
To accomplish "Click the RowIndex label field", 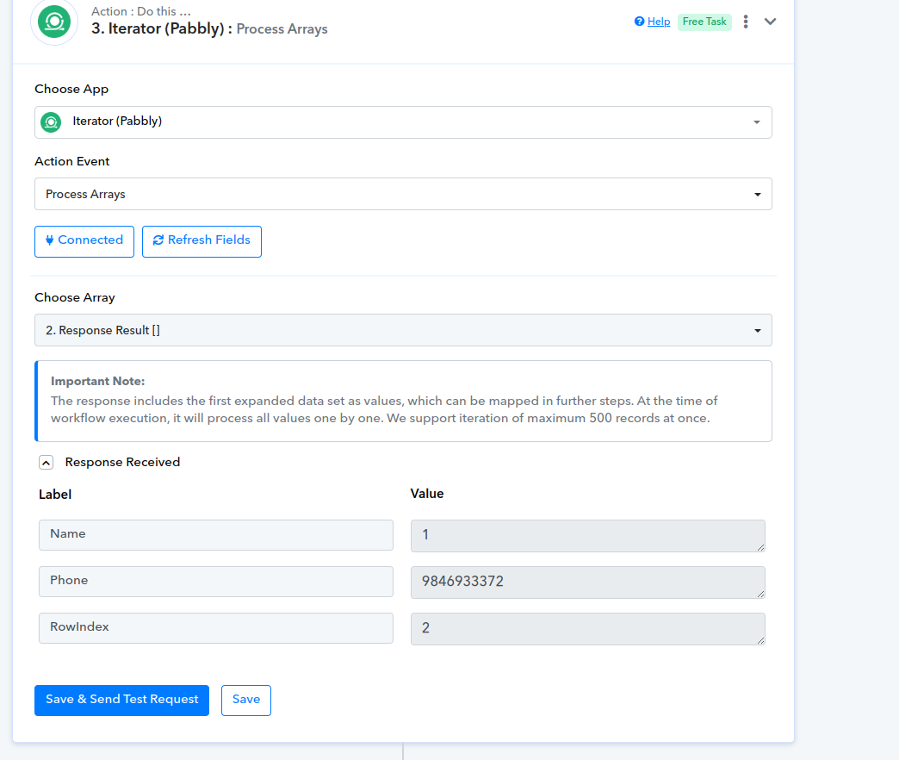I will point(216,628).
